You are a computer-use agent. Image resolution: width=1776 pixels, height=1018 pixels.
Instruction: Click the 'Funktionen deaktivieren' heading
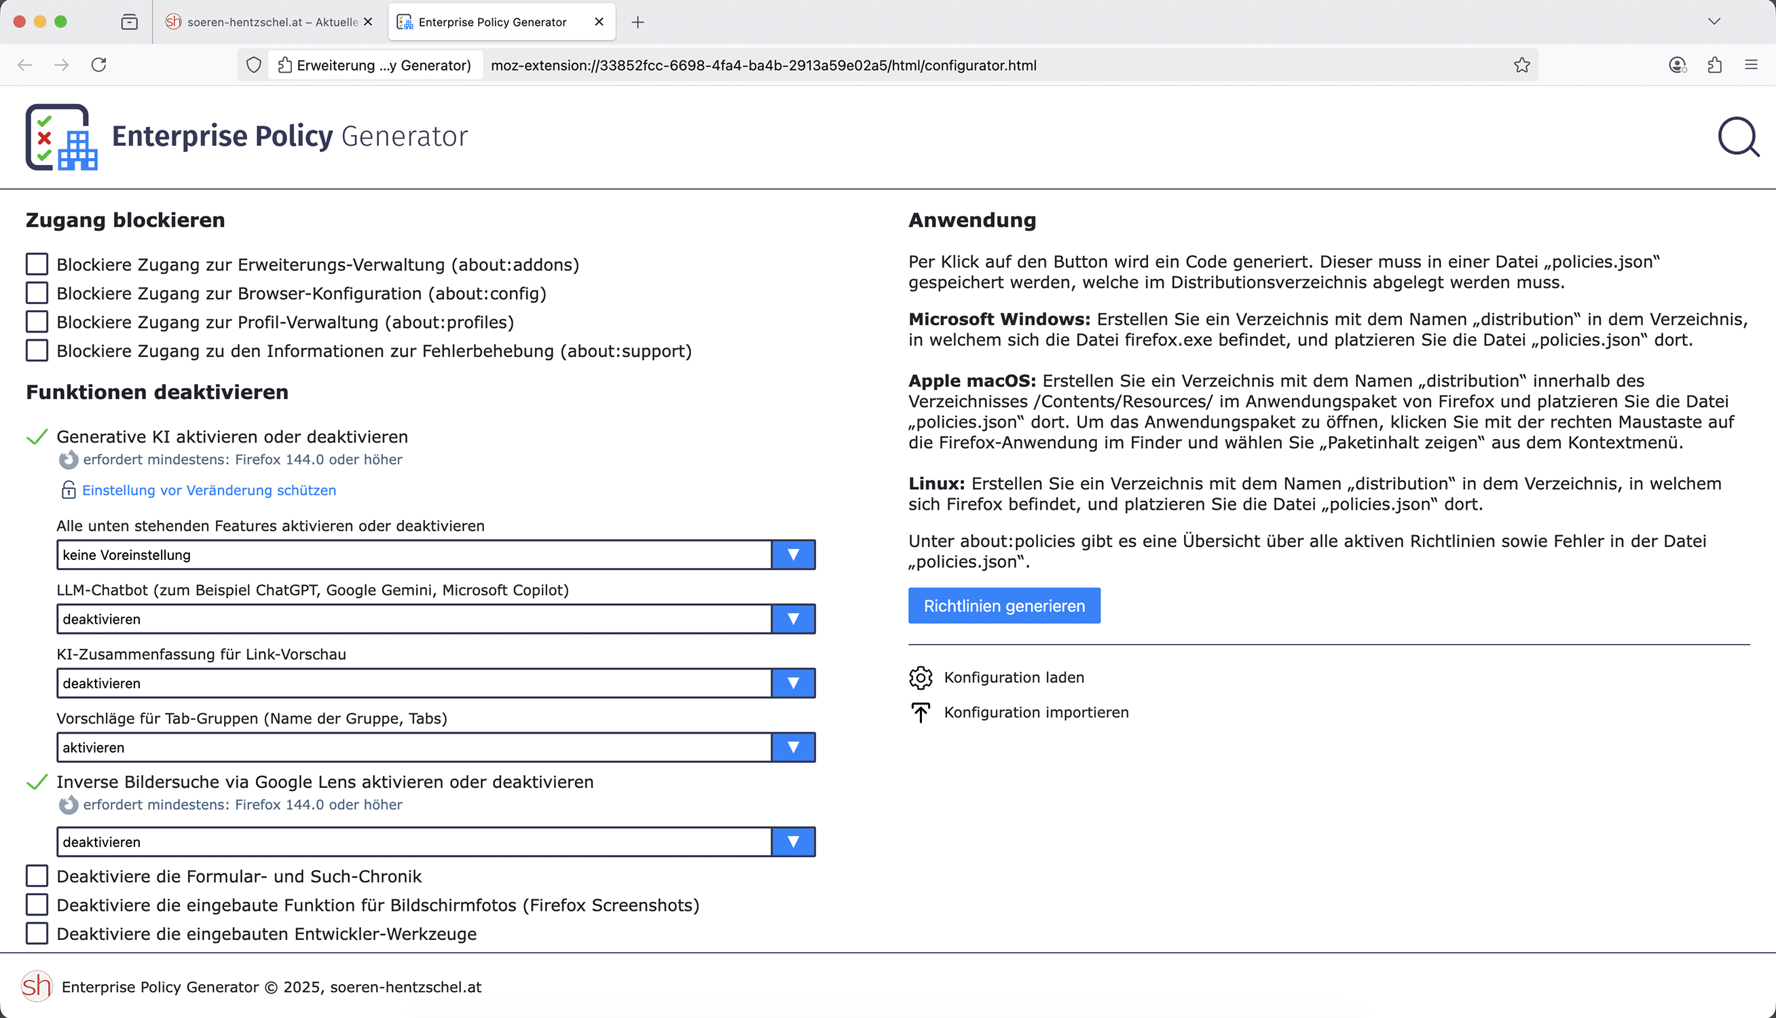click(158, 392)
